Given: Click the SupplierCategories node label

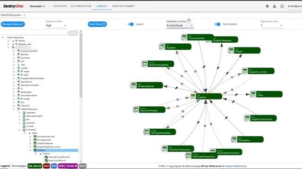Looking at the screenshot, I should pos(222,41).
